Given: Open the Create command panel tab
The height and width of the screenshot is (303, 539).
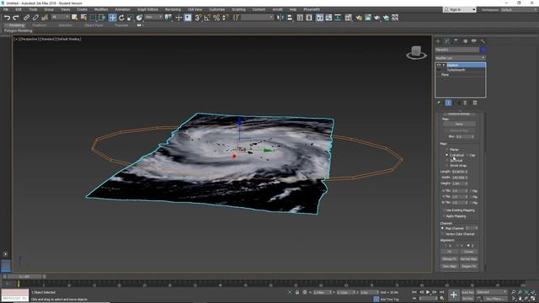Looking at the screenshot, I should [x=438, y=41].
